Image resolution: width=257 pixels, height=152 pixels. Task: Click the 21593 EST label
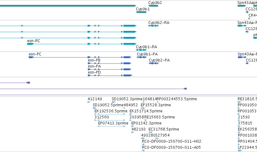pos(244,117)
